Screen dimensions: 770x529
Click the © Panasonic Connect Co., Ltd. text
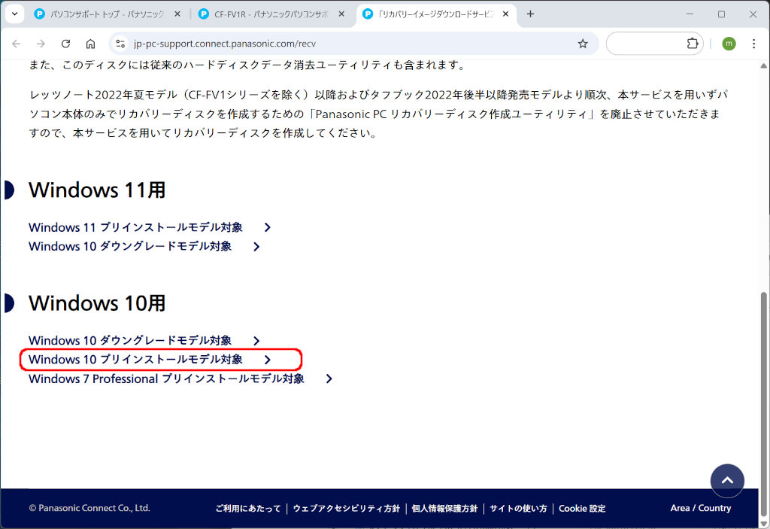pyautogui.click(x=89, y=508)
